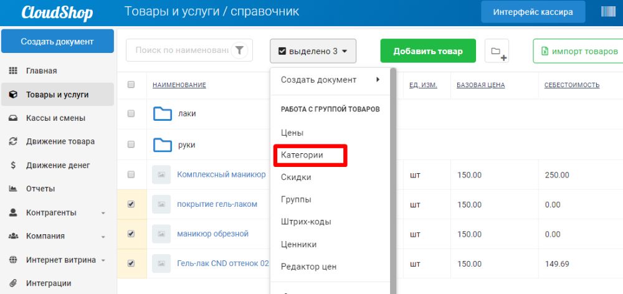623x294 pixels.
Task: Click the Кассы и смены tray icon
Action: point(13,118)
